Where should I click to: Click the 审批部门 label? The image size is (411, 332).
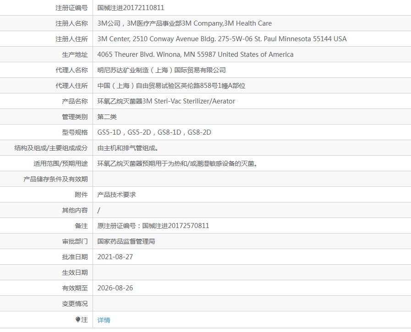[75, 241]
